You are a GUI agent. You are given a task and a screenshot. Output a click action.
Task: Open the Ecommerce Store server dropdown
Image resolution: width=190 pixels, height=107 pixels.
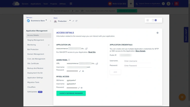pos(46,20)
